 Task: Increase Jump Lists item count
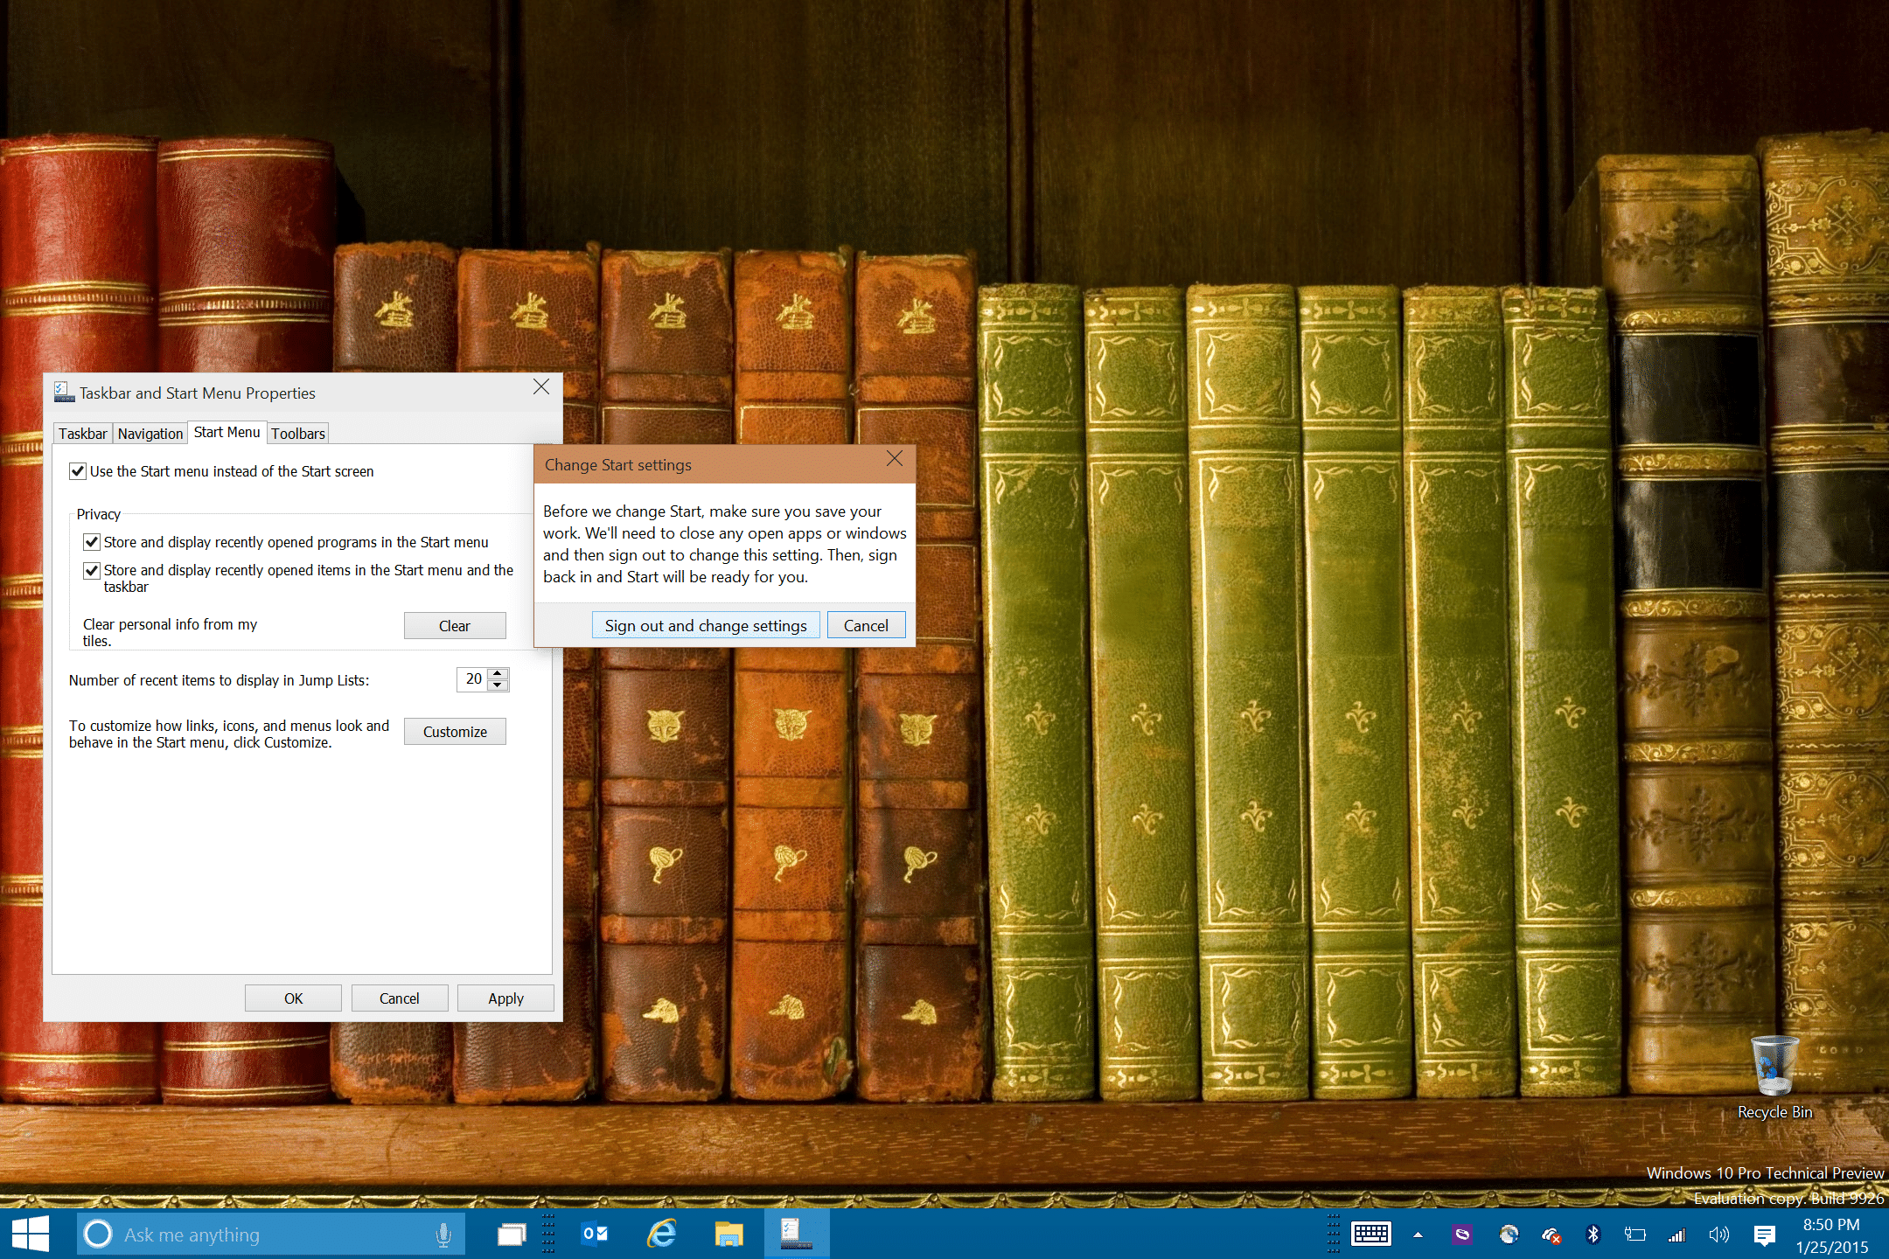tap(498, 673)
